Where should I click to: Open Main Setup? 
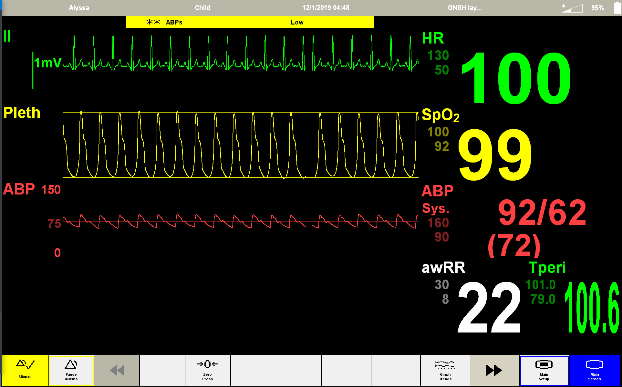pos(544,370)
